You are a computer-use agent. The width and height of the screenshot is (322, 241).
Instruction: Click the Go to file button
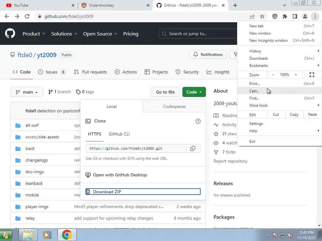[x=165, y=92]
